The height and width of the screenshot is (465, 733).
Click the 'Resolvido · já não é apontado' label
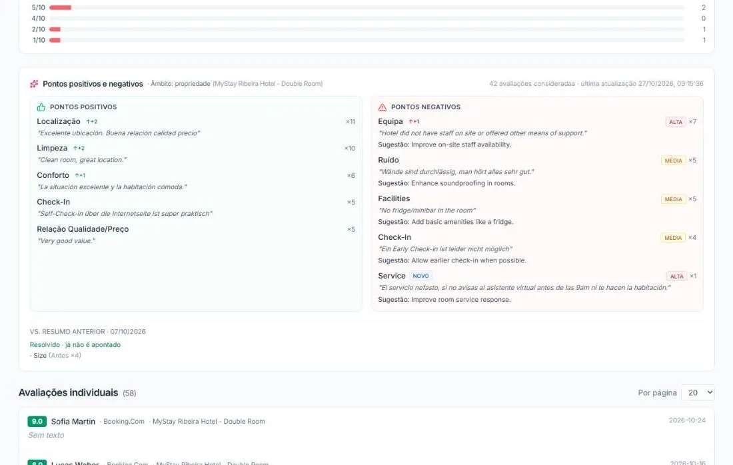75,344
